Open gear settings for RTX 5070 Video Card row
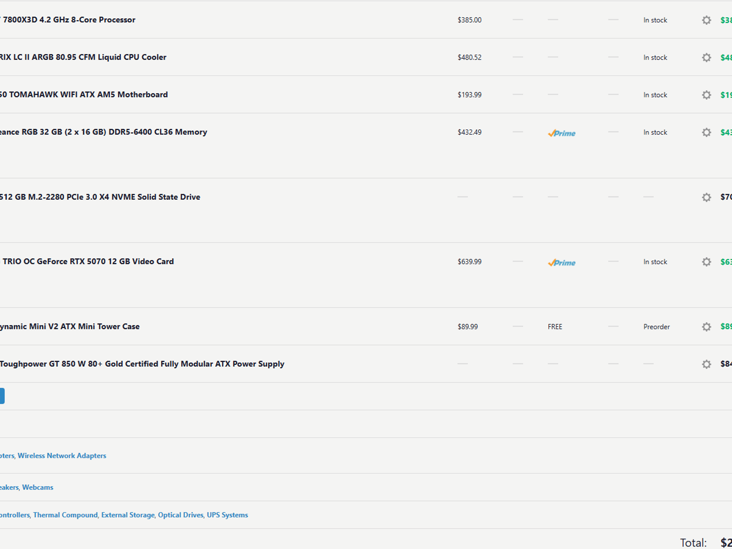The image size is (732, 549). 706,262
